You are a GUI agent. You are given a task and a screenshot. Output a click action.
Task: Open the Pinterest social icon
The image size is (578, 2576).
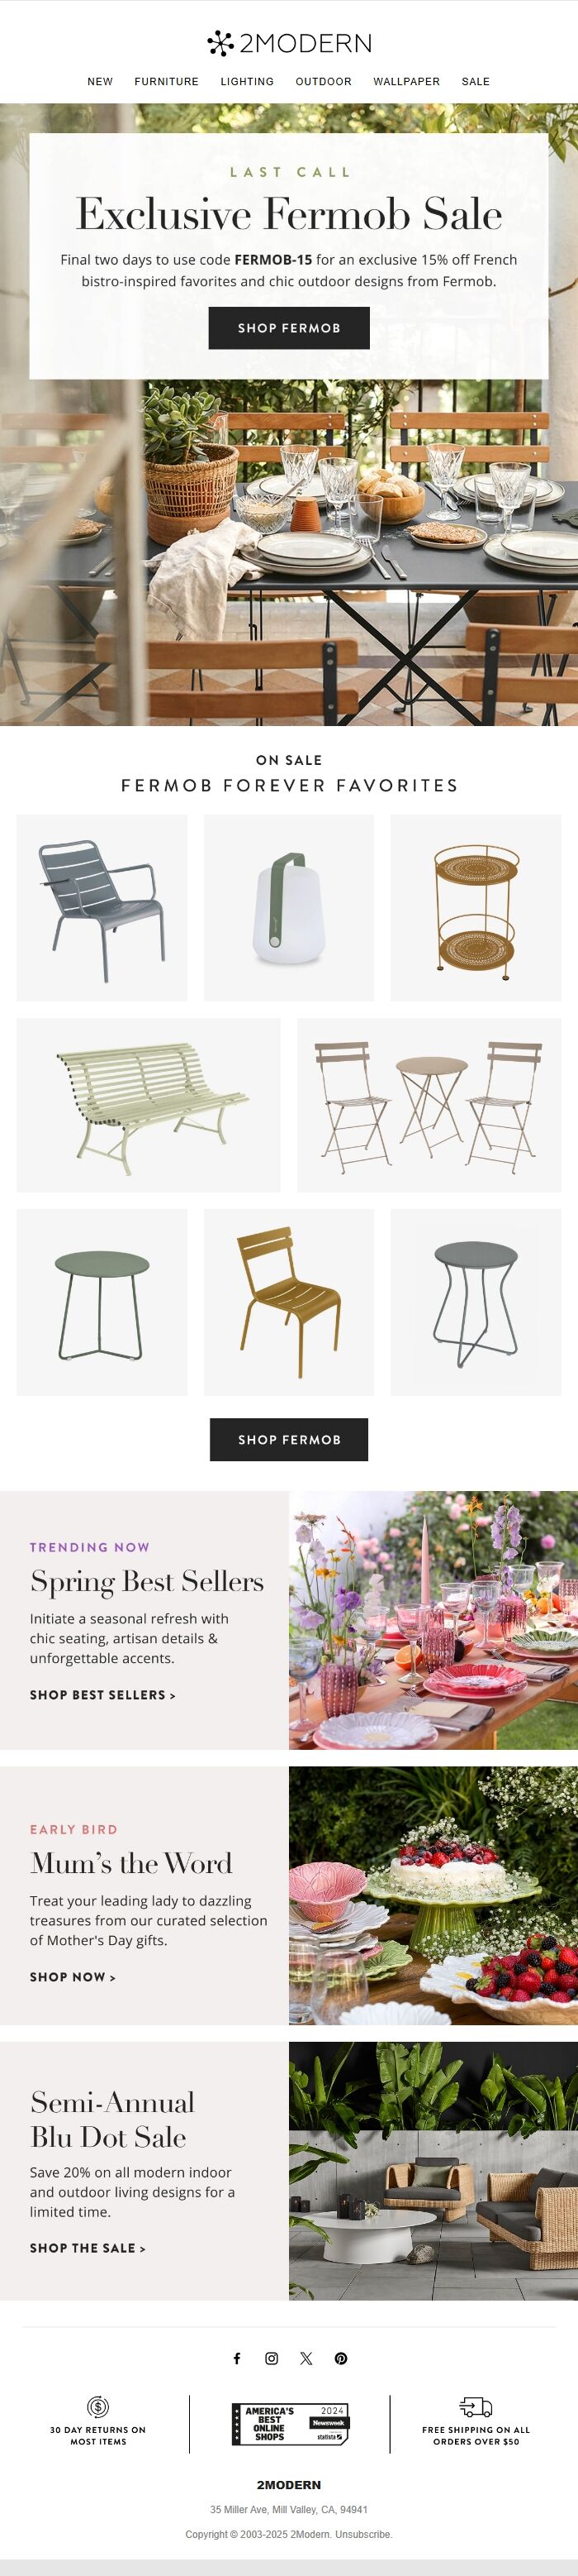tap(341, 2358)
